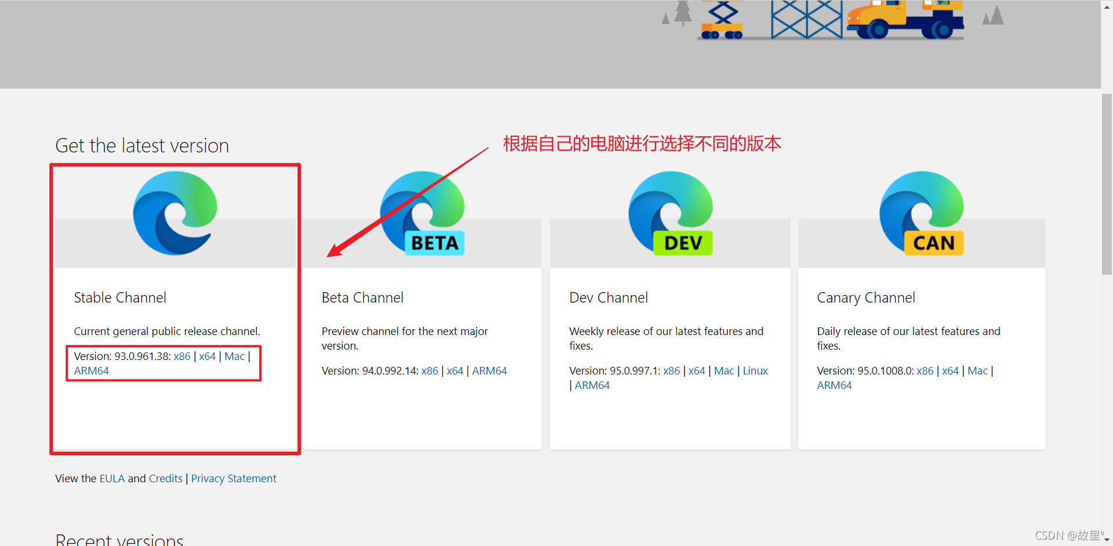This screenshot has height=546, width=1113.
Task: Download Canary channel x64 driver
Action: pyautogui.click(x=950, y=371)
